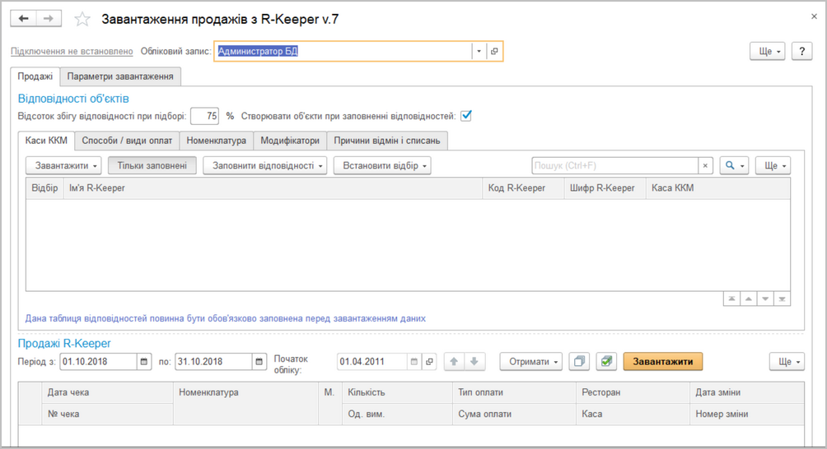Open the help question mark button
The width and height of the screenshot is (827, 449).
tap(802, 51)
